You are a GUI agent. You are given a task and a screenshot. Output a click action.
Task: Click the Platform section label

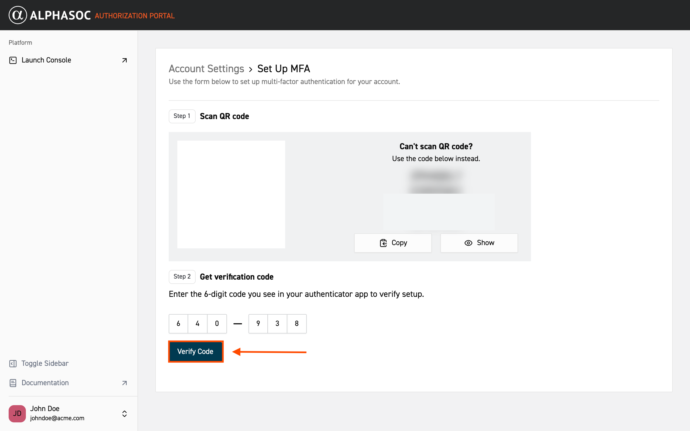click(x=20, y=43)
